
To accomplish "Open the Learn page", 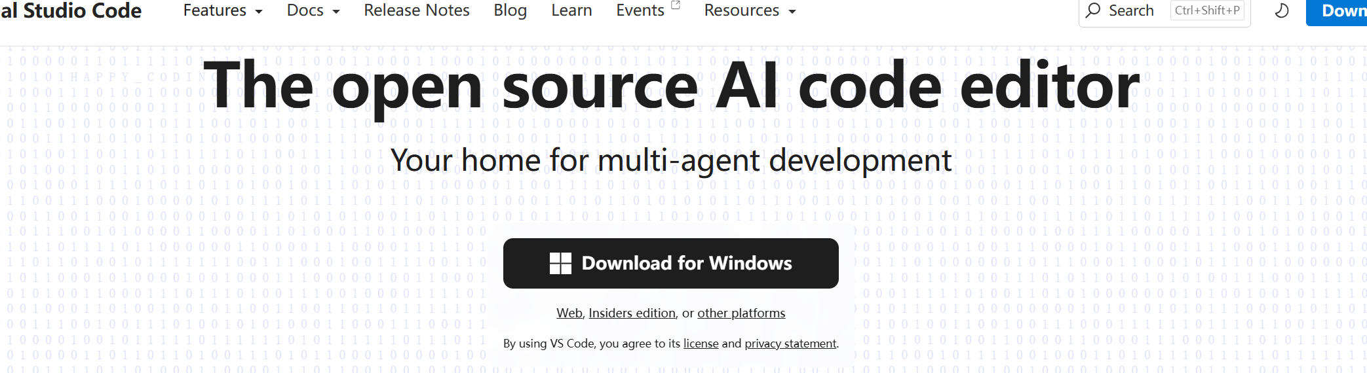I will 571,10.
